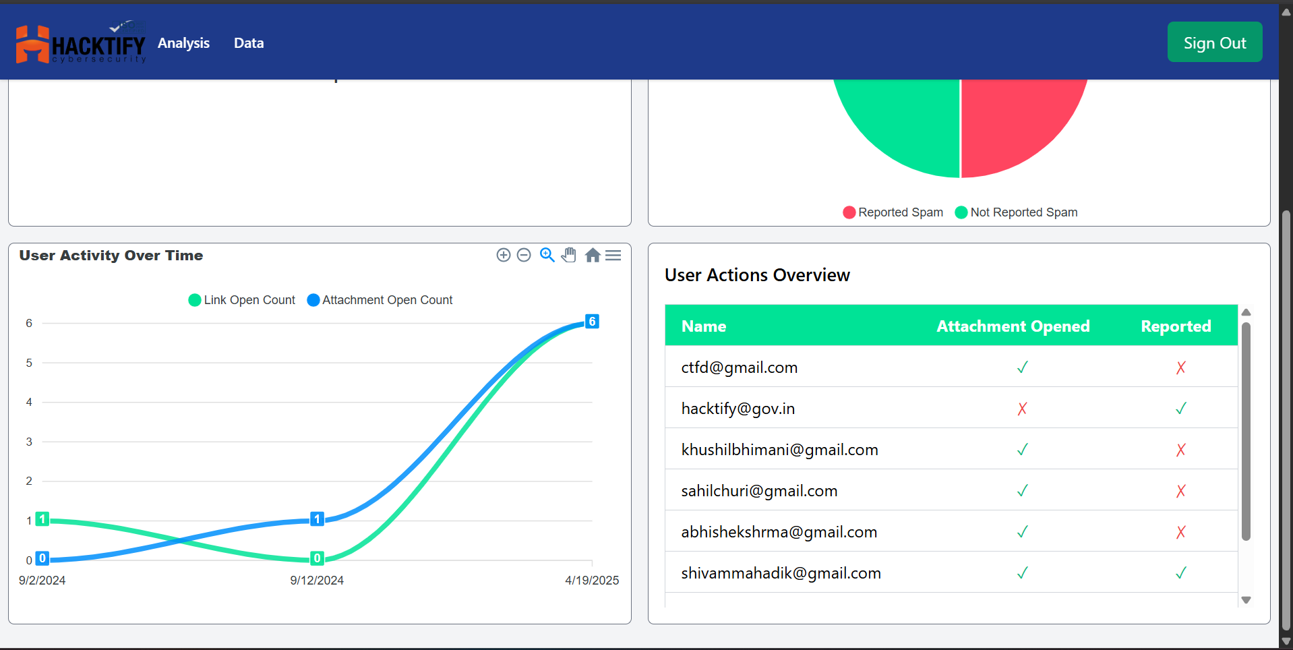The width and height of the screenshot is (1293, 650).
Task: Click the data point labeled 6 on chart
Action: click(x=592, y=322)
